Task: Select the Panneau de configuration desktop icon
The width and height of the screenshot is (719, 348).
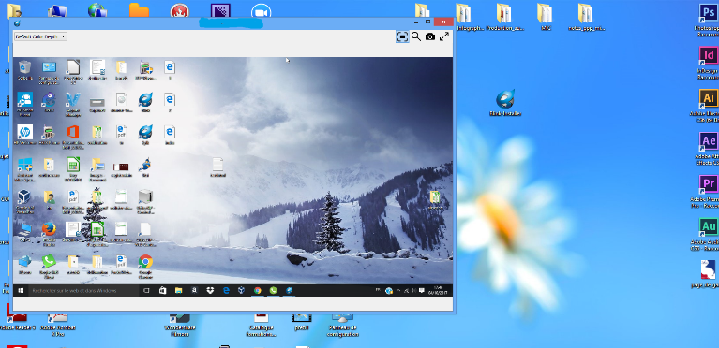Action: [x=341, y=325]
